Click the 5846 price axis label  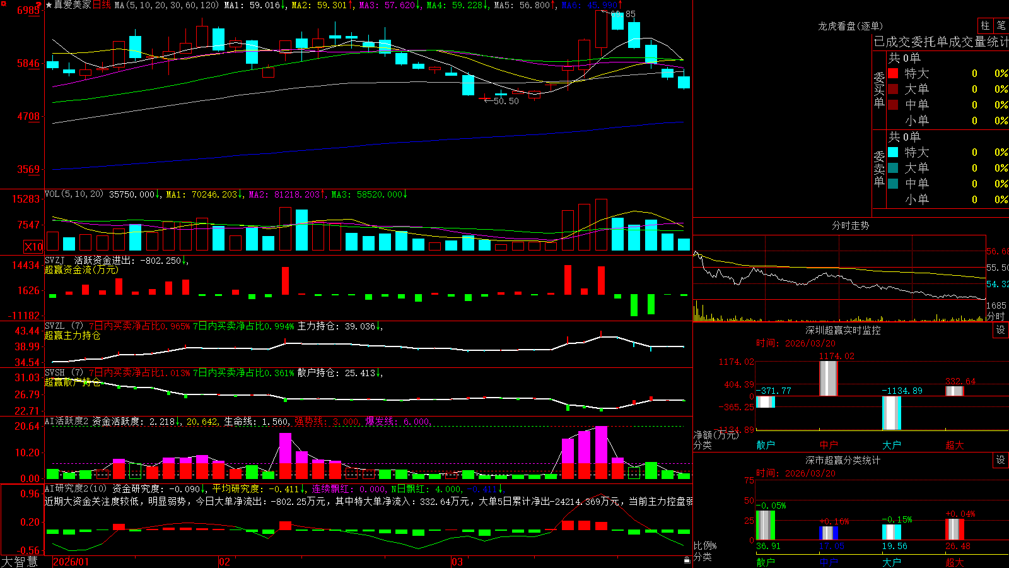click(28, 63)
